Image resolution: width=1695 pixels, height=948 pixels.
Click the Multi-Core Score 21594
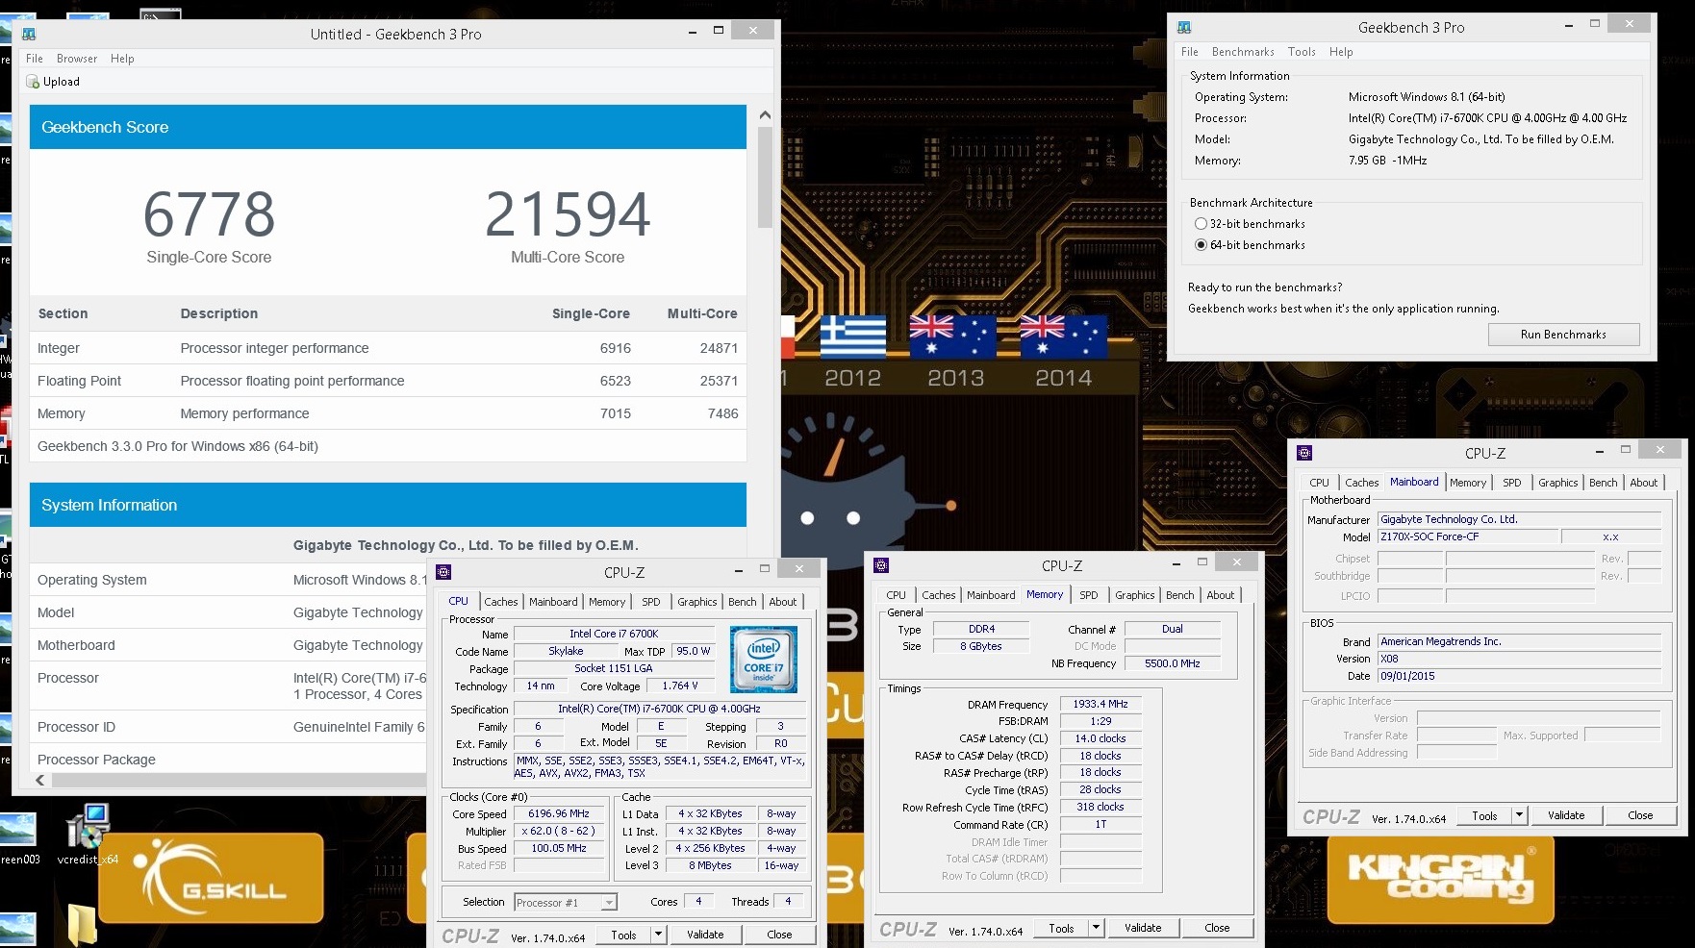(x=568, y=214)
